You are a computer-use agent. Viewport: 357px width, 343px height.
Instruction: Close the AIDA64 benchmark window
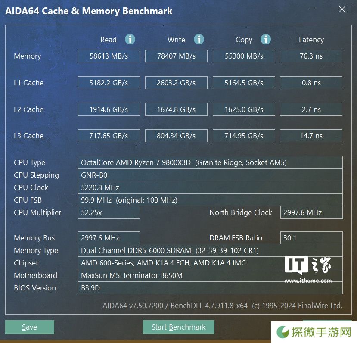[342, 9]
